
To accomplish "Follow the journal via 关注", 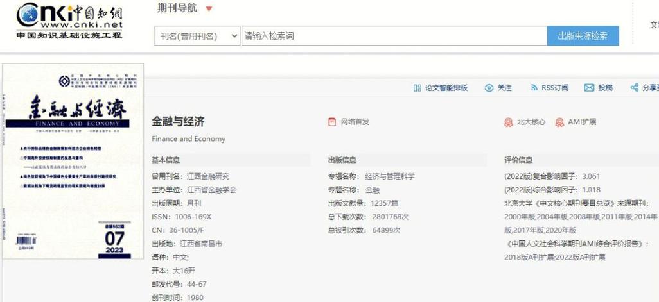I will coord(504,88).
